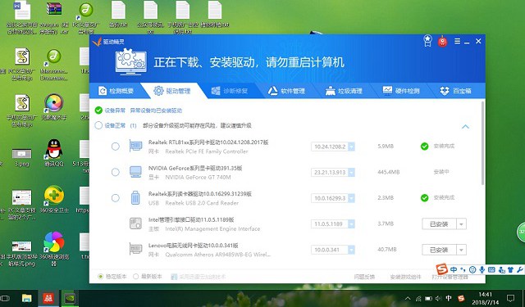Select the 驱动管理 driver management tab
525x307 pixels.
171,91
